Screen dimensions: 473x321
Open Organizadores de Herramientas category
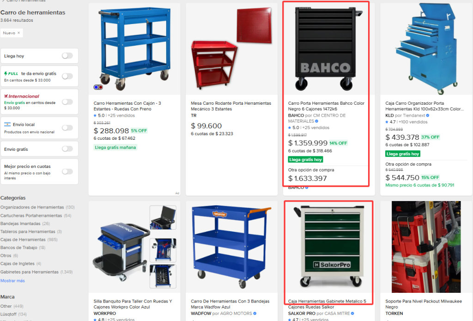32,207
